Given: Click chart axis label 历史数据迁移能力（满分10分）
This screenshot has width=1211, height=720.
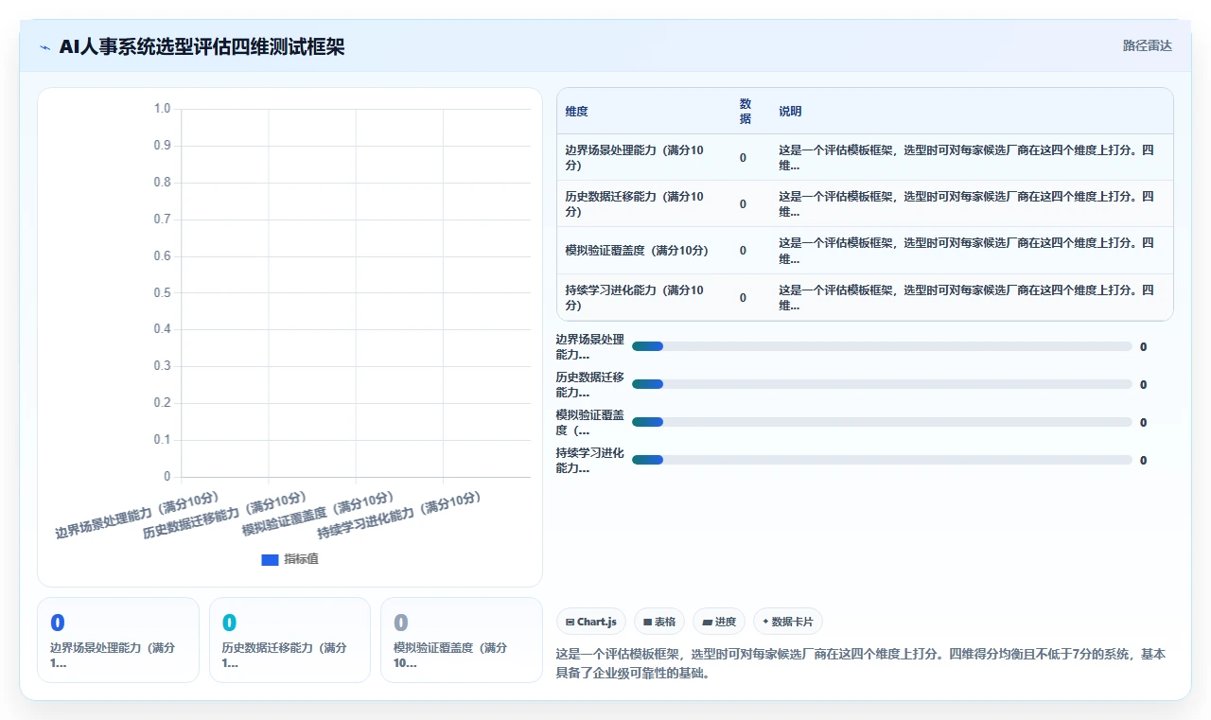Looking at the screenshot, I should (x=224, y=514).
